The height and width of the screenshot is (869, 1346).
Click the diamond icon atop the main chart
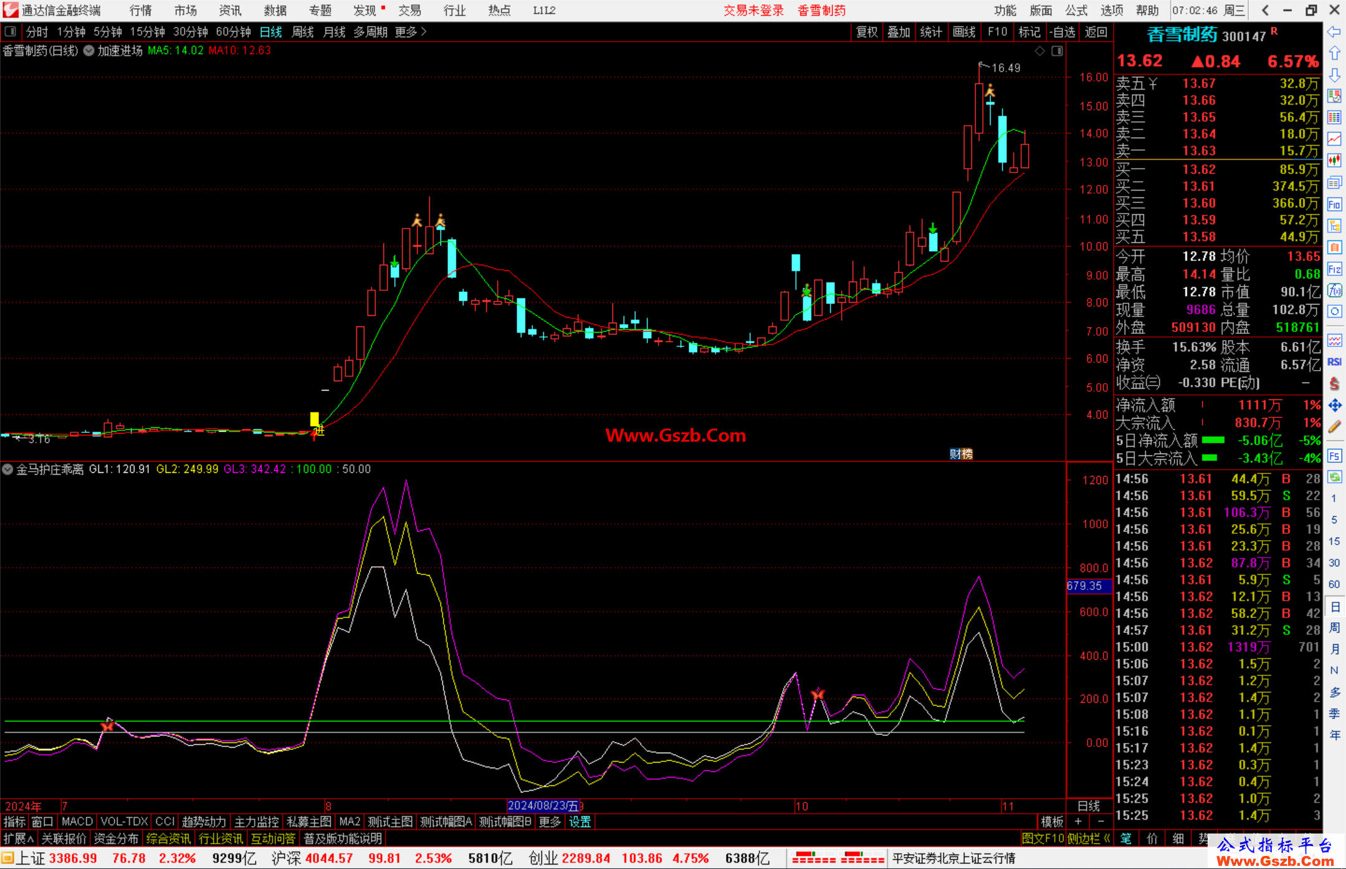(x=1039, y=51)
